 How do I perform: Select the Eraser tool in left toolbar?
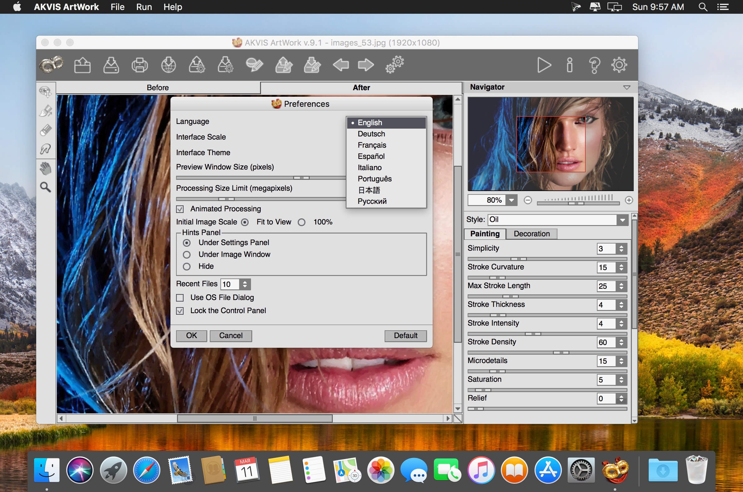(46, 130)
